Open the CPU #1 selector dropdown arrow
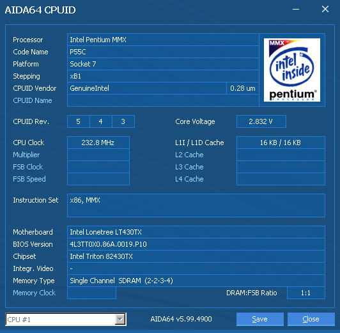This screenshot has height=333, width=340. (x=120, y=319)
